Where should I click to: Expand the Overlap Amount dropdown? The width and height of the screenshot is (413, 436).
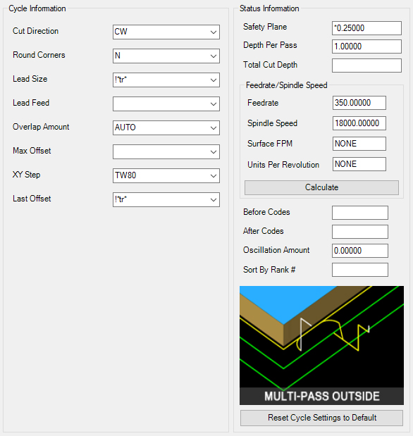click(x=166, y=127)
